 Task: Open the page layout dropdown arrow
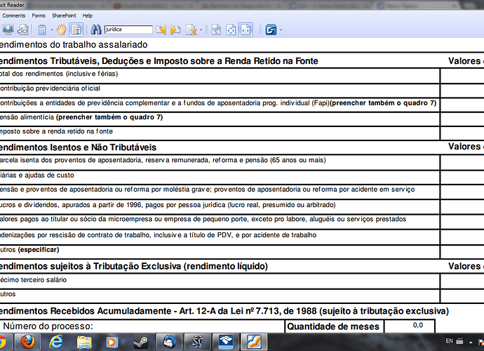pyautogui.click(x=51, y=30)
